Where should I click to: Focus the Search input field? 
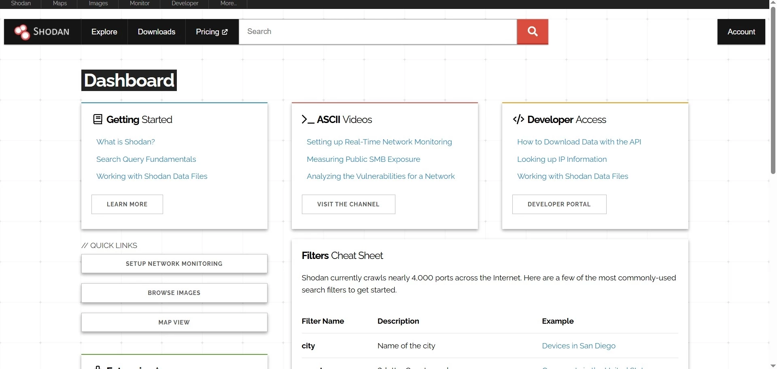[377, 32]
